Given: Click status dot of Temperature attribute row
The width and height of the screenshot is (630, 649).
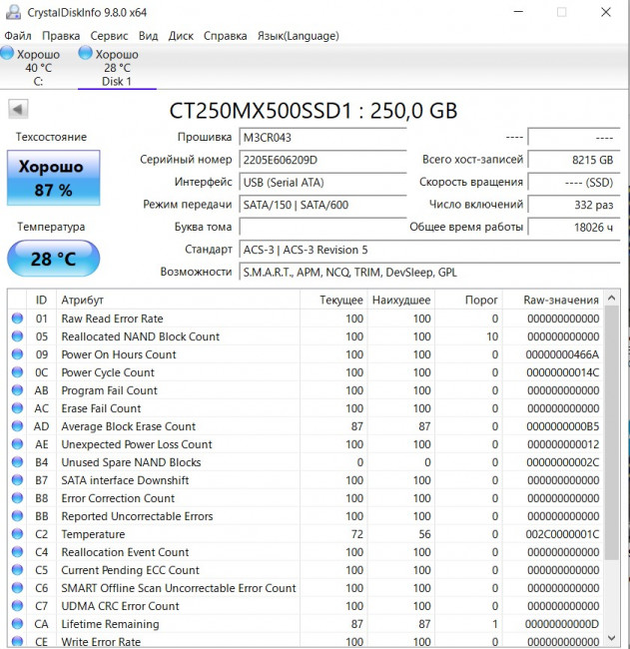Looking at the screenshot, I should [x=17, y=534].
